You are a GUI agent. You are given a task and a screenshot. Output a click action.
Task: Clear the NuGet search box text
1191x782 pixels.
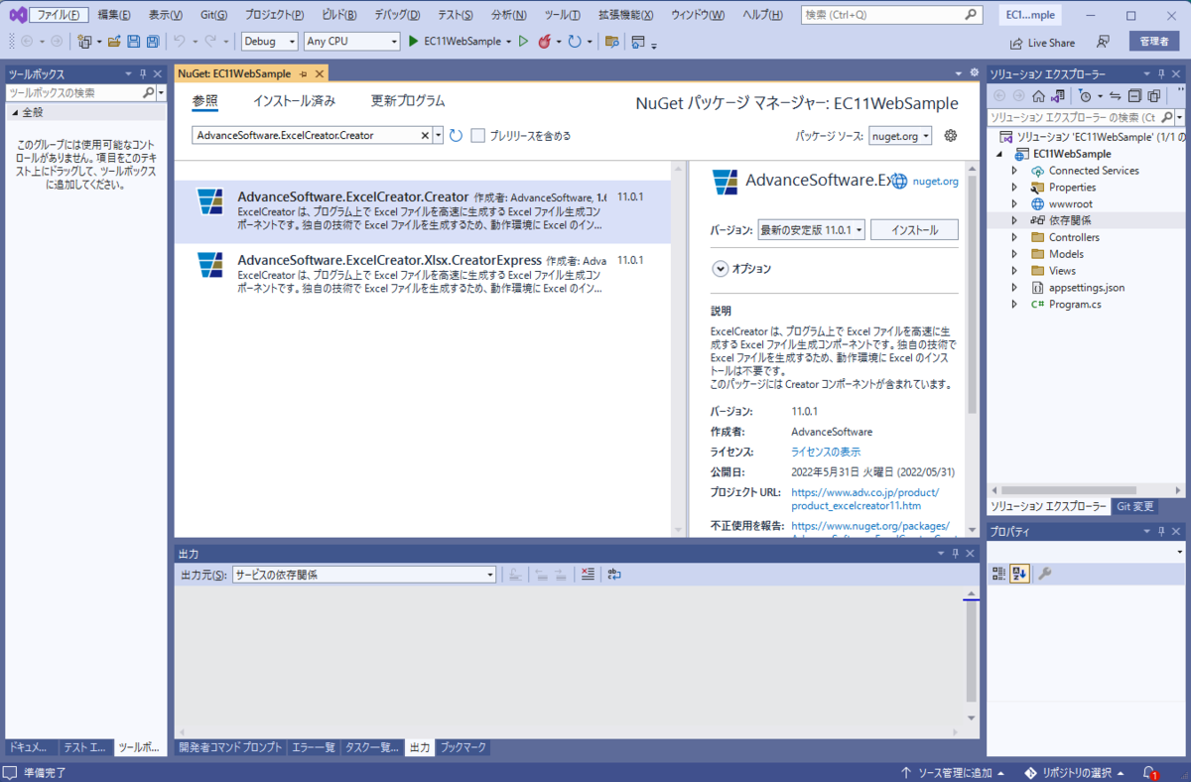(426, 135)
